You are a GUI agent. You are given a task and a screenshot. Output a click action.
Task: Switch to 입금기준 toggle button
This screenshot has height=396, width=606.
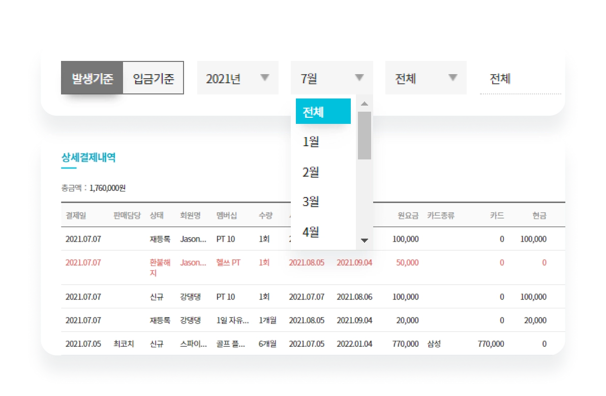(x=154, y=78)
